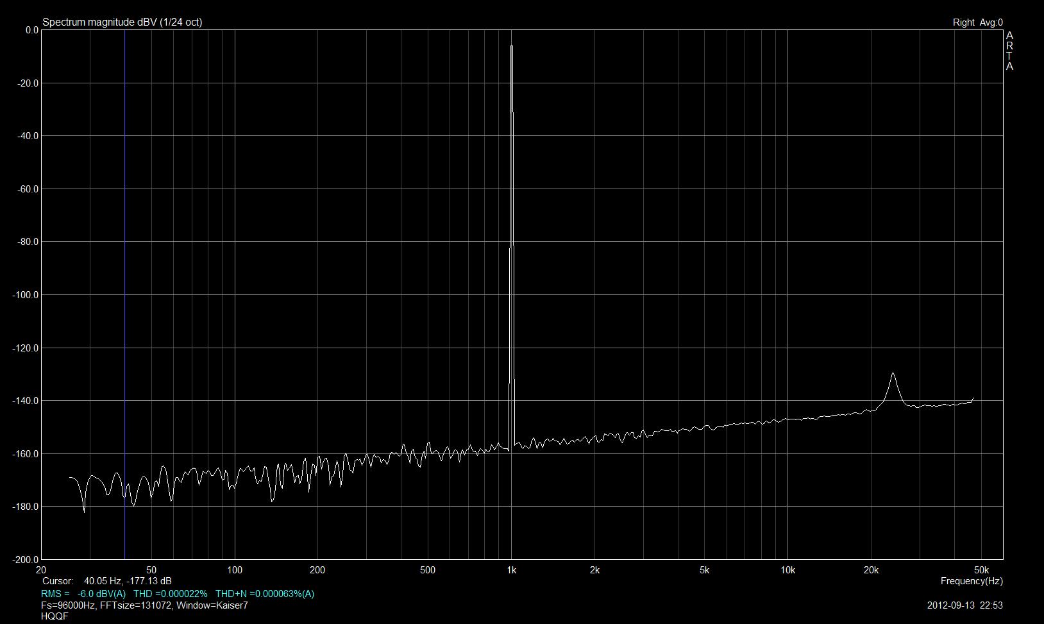
Task: Click the "10k" frequency axis label
Action: click(x=787, y=570)
